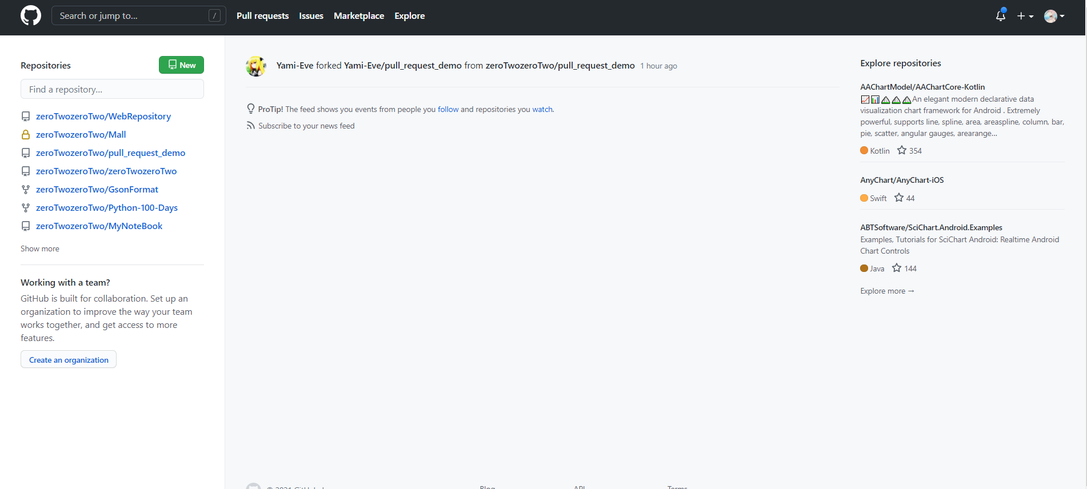Click the ProTip lightbulb icon
This screenshot has height=489, width=1087.
[250, 109]
